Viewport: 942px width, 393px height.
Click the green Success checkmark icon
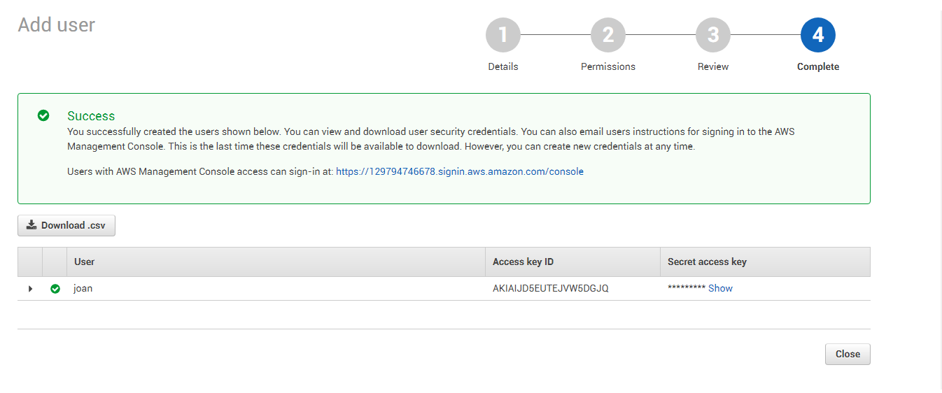point(43,115)
